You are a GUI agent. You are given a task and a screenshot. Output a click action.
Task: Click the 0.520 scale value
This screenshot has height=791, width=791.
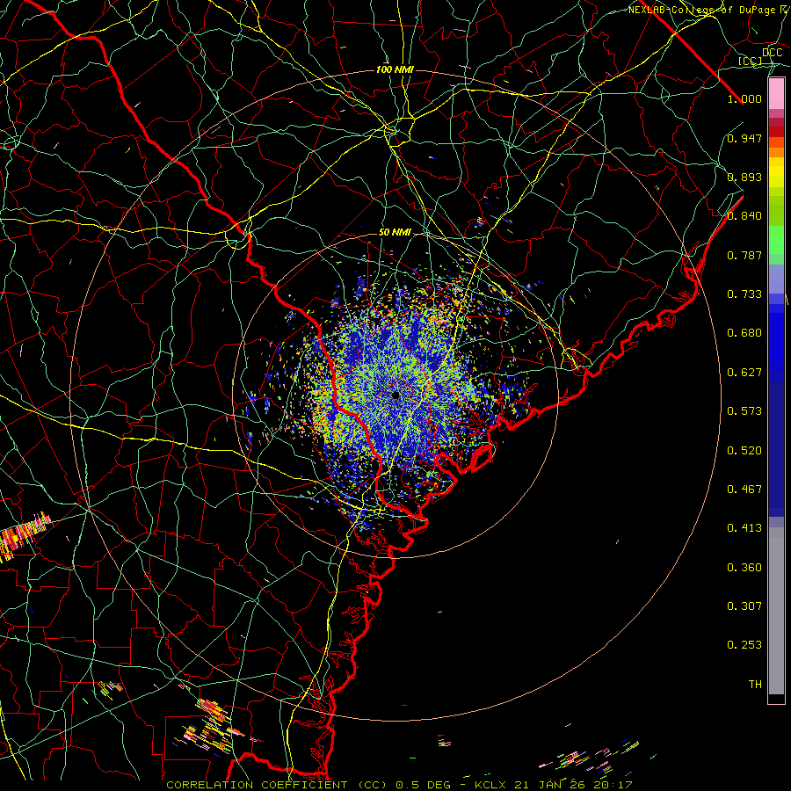744,451
